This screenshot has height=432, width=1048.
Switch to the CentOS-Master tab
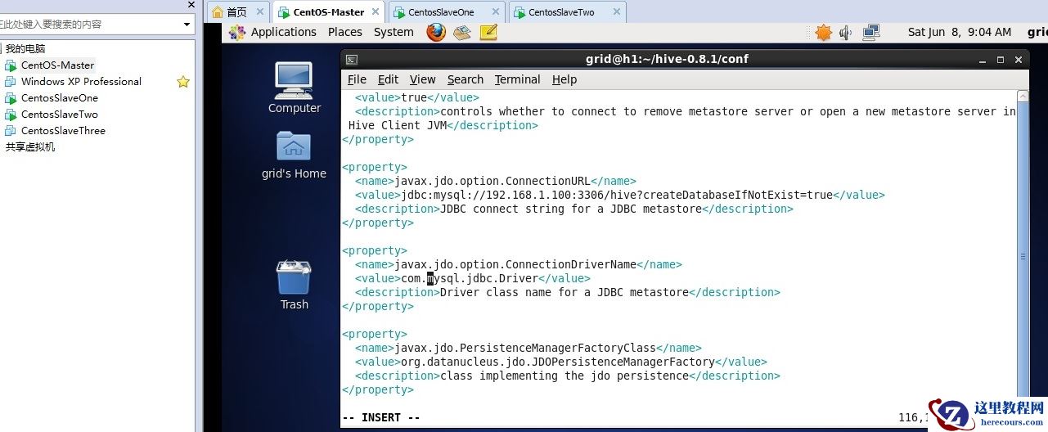click(x=329, y=12)
